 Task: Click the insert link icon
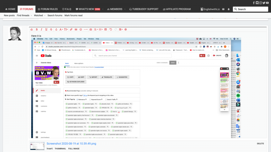[x=71, y=30]
